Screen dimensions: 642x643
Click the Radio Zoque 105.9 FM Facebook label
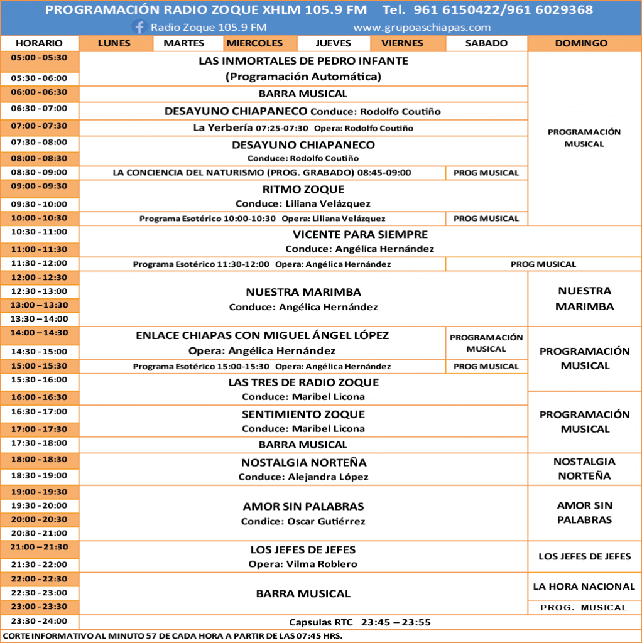click(x=209, y=28)
